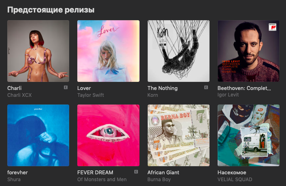Image resolution: width=286 pixels, height=186 pixels.
Task: Open the FEVER DREAM album artwork
Action: pos(108,135)
